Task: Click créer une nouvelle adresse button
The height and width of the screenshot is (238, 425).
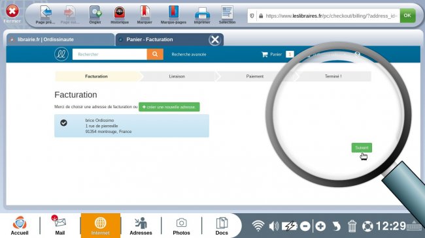Action: 169,107
